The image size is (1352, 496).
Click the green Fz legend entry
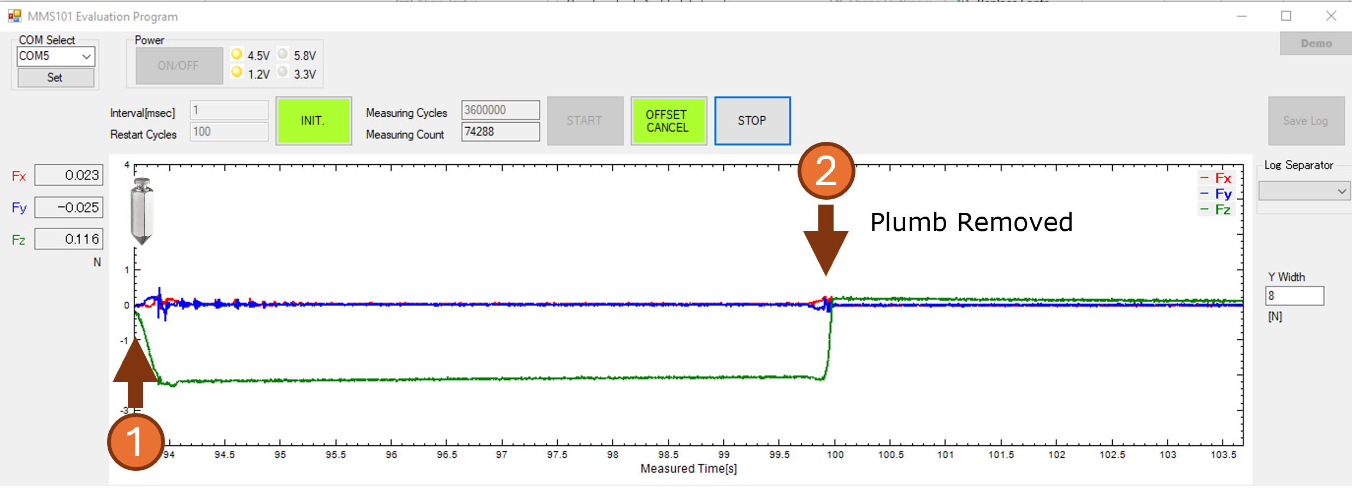click(x=1216, y=210)
